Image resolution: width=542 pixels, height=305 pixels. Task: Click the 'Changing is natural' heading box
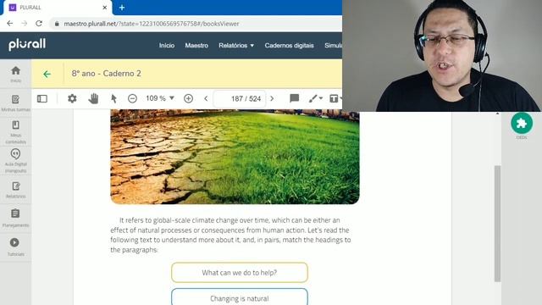tap(240, 297)
